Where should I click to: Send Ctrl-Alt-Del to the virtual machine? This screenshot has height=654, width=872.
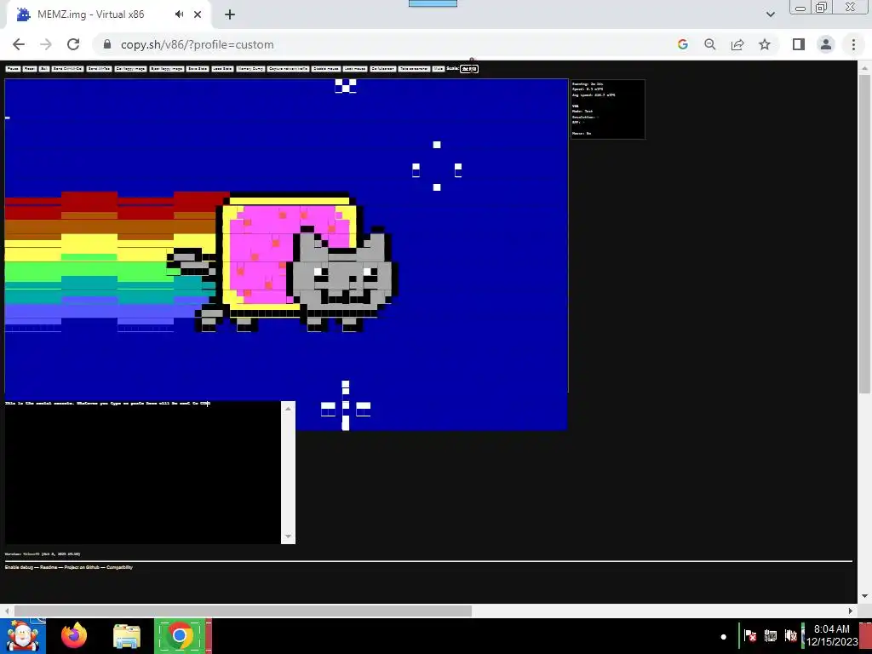pyautogui.click(x=68, y=69)
